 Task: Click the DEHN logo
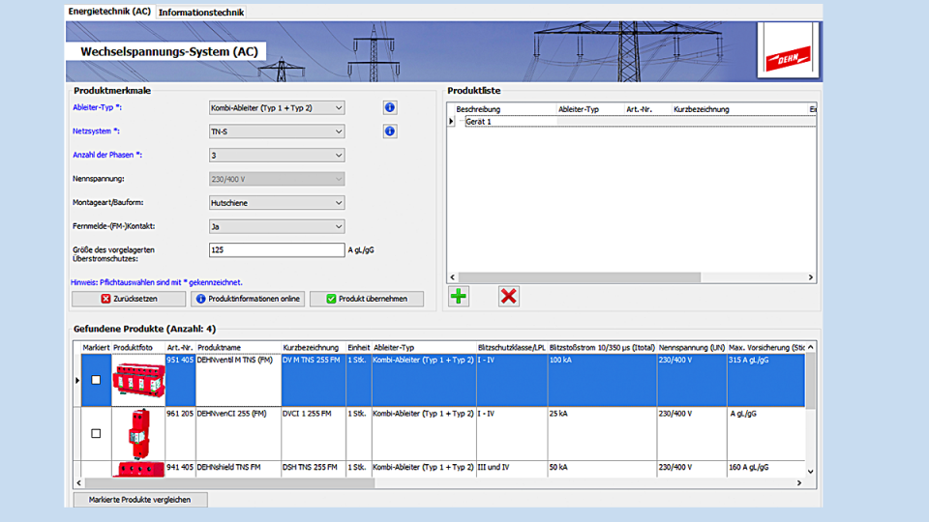pos(788,51)
